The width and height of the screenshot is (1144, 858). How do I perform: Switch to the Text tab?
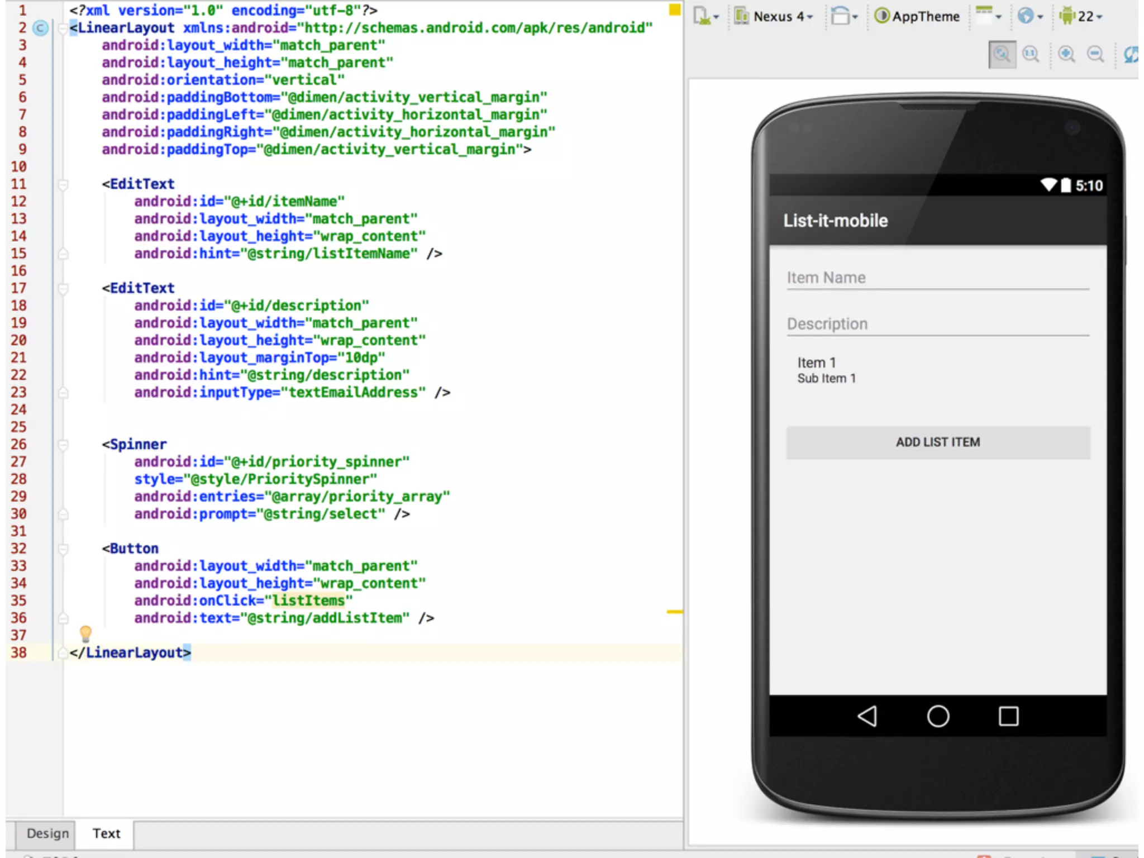(x=106, y=833)
